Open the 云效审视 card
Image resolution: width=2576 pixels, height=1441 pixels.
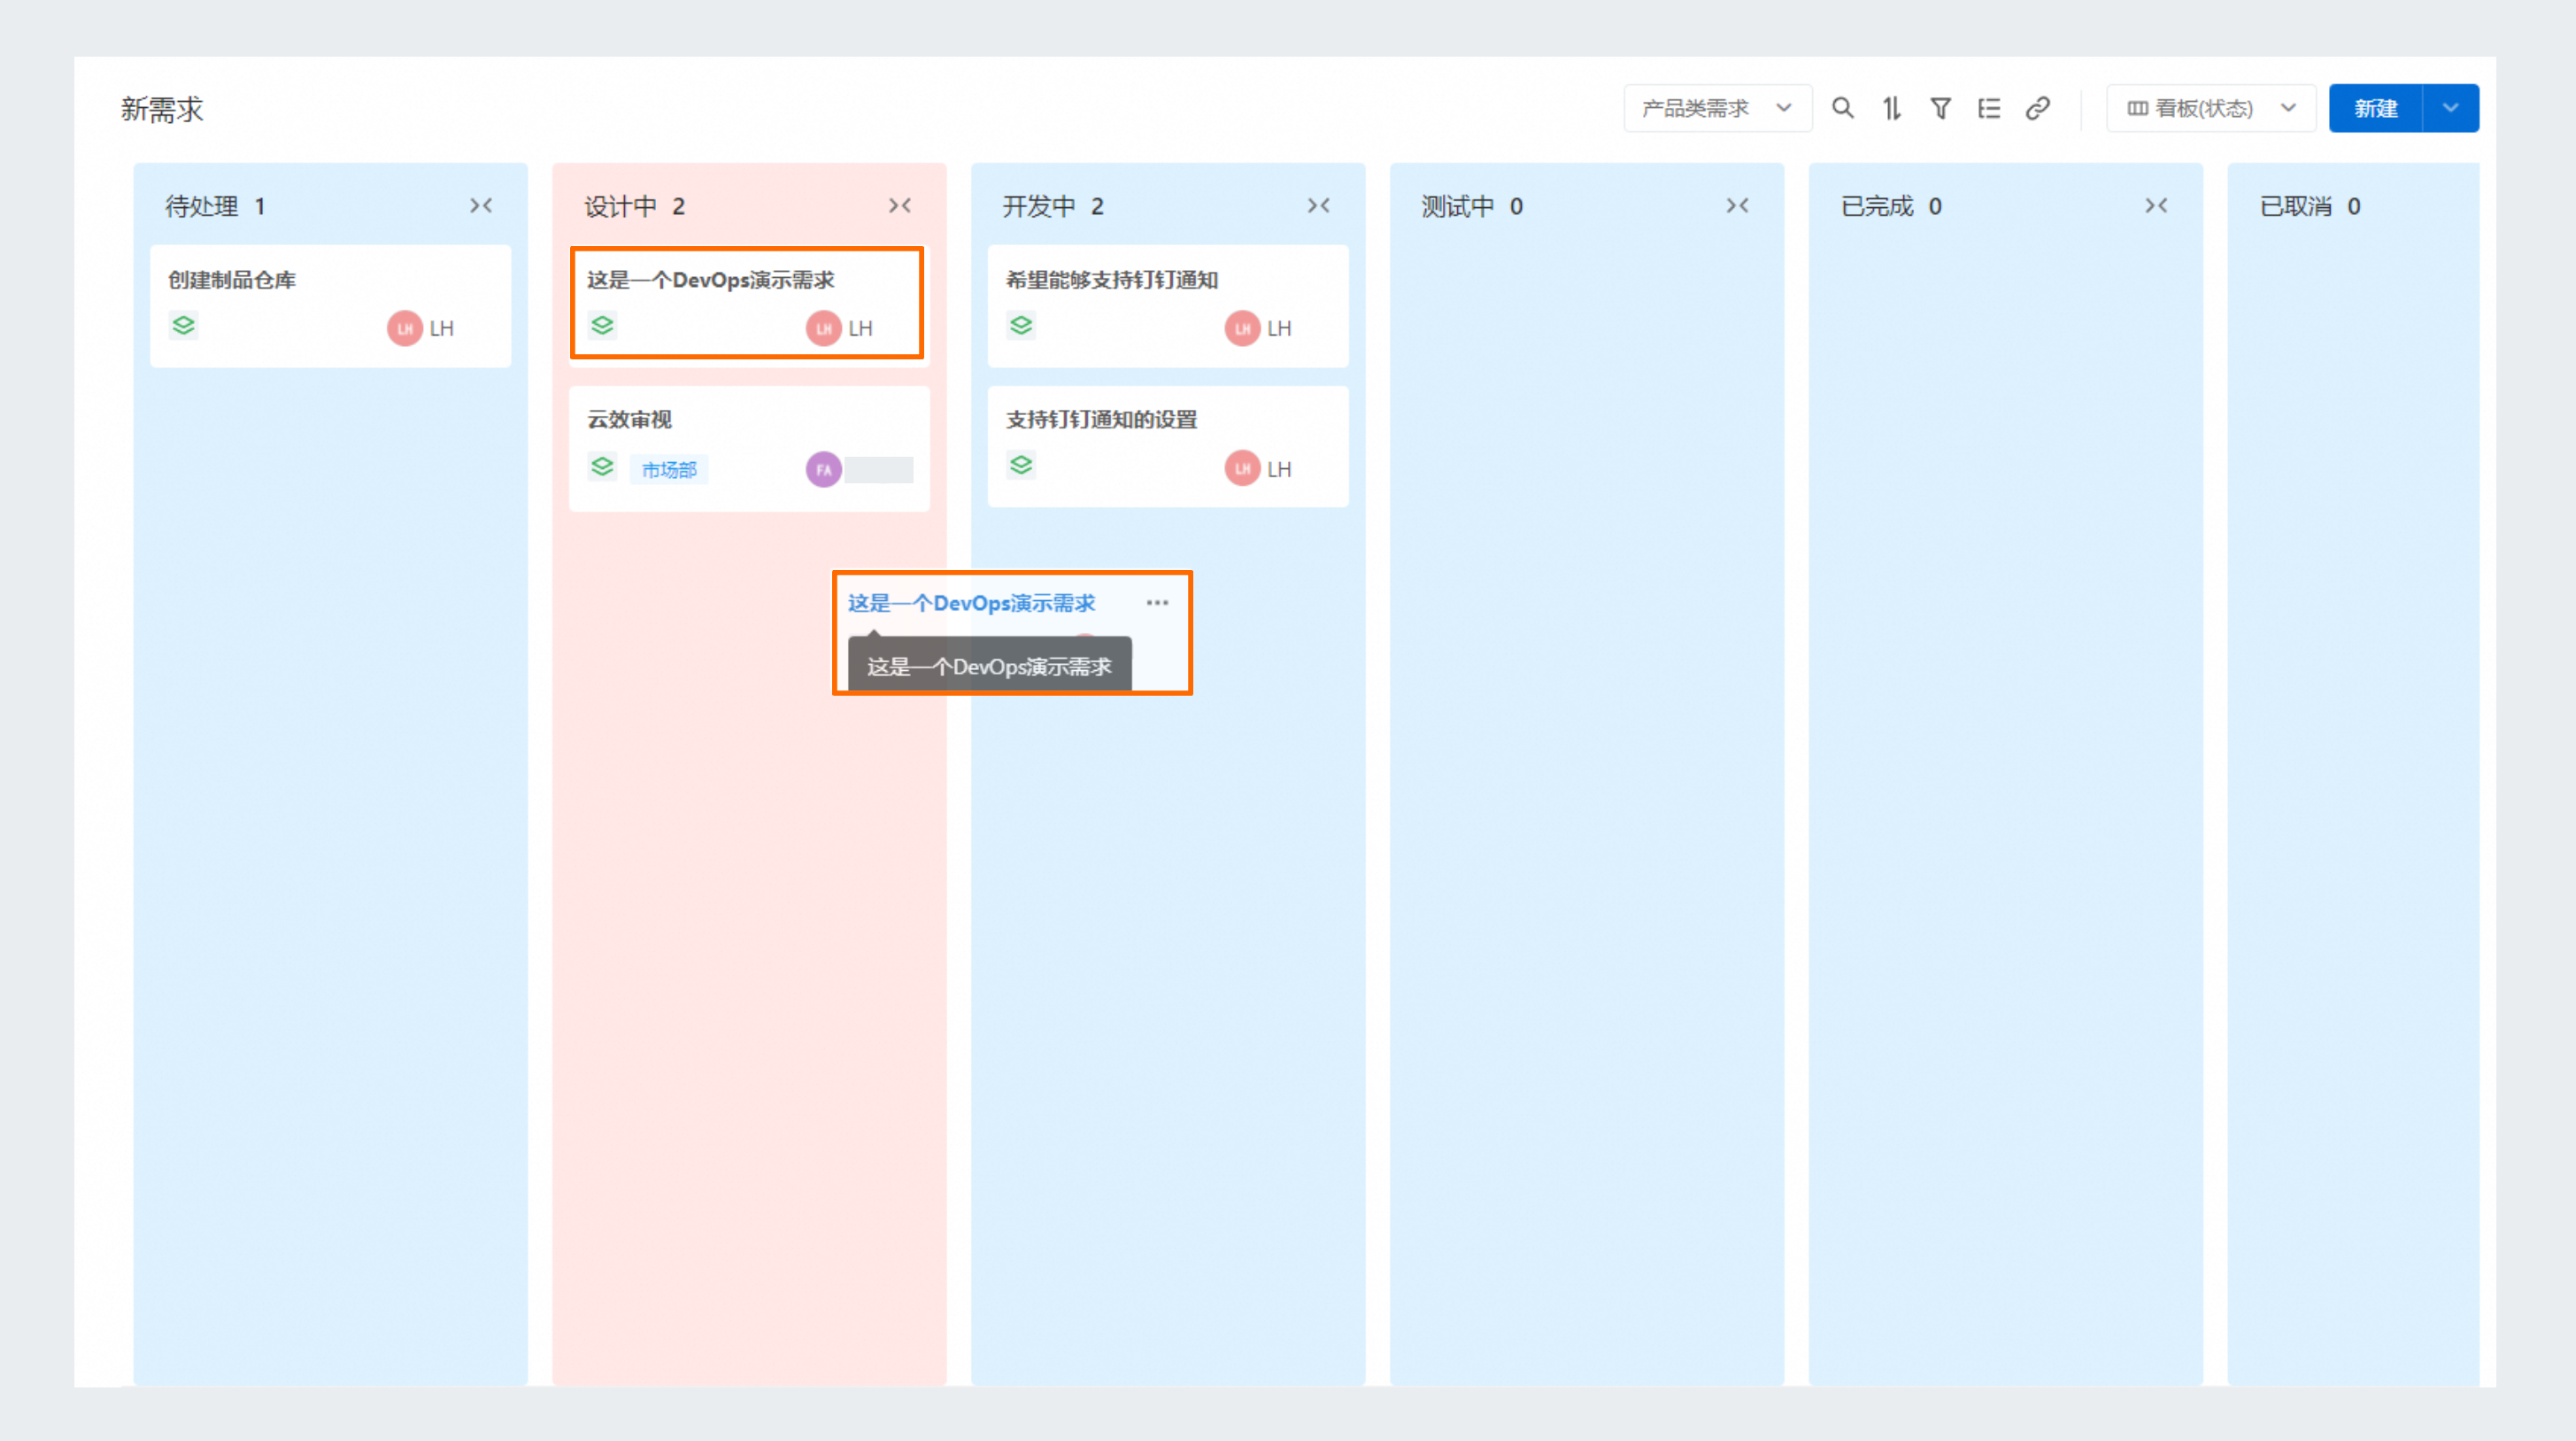click(x=749, y=448)
